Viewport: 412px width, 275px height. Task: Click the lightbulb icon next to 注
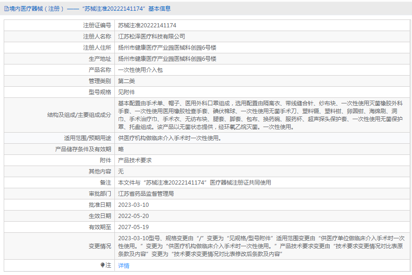(102, 265)
